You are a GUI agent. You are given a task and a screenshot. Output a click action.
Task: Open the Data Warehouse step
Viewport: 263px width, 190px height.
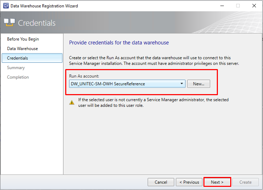tap(23, 49)
